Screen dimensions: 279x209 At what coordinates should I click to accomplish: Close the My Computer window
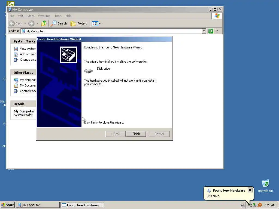220,10
